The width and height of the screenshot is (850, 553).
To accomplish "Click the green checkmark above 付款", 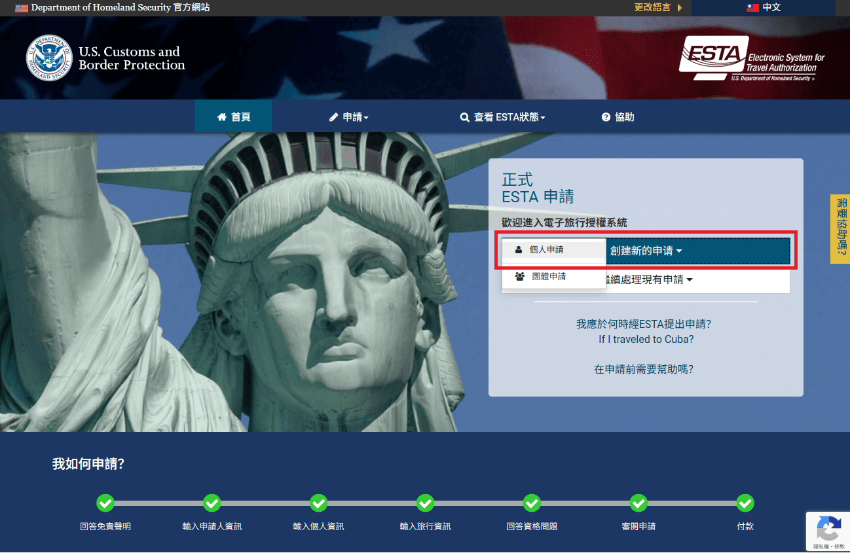I will click(x=745, y=503).
